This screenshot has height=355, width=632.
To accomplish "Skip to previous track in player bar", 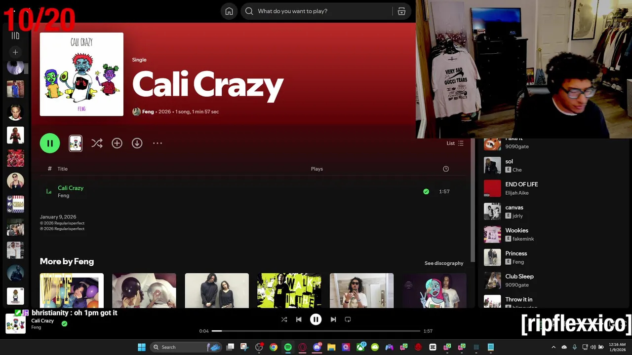I will [299, 319].
